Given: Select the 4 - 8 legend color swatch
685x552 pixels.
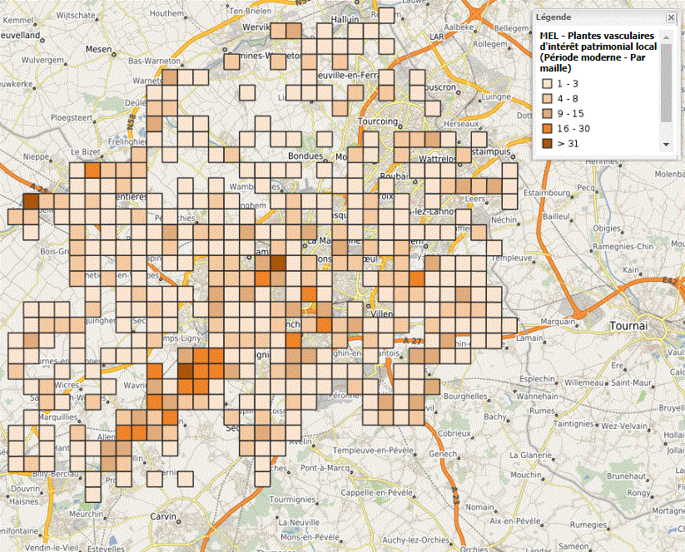Looking at the screenshot, I should (x=547, y=99).
